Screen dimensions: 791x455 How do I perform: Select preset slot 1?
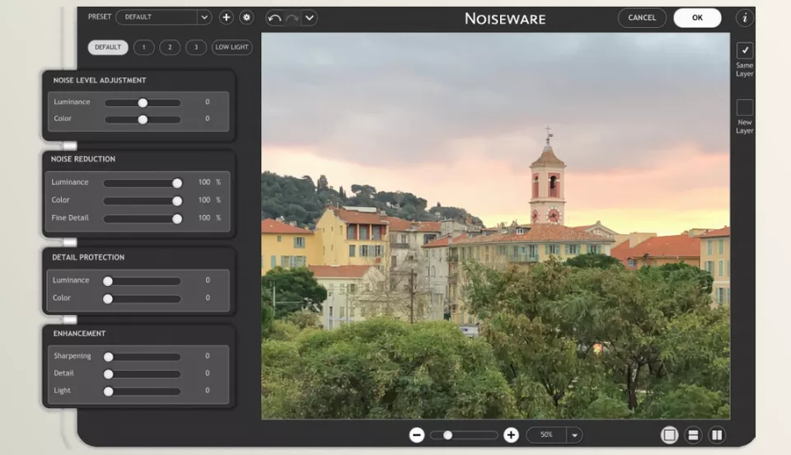143,48
